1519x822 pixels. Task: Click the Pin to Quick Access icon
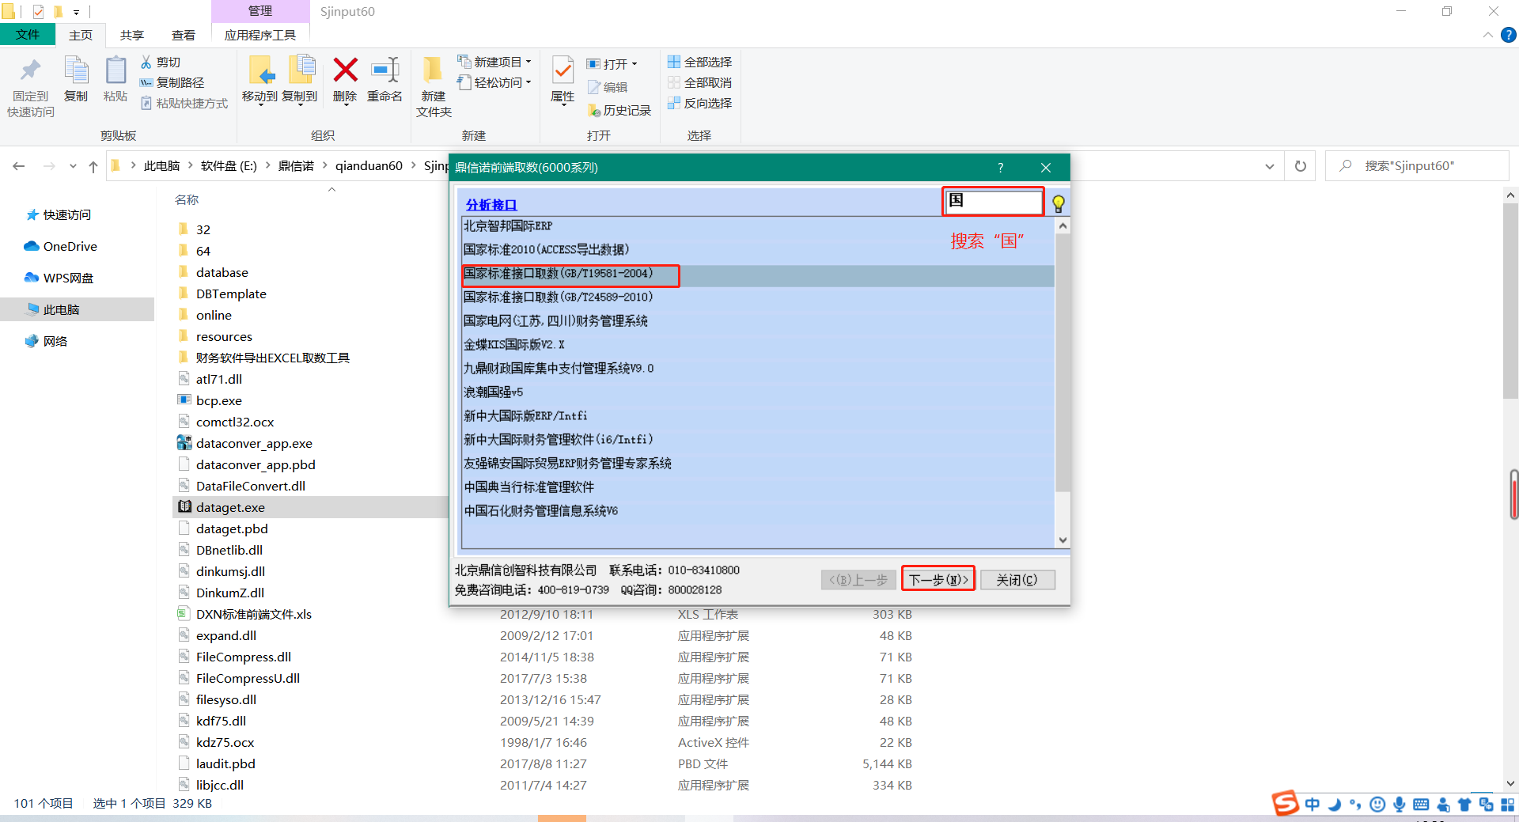tap(31, 71)
